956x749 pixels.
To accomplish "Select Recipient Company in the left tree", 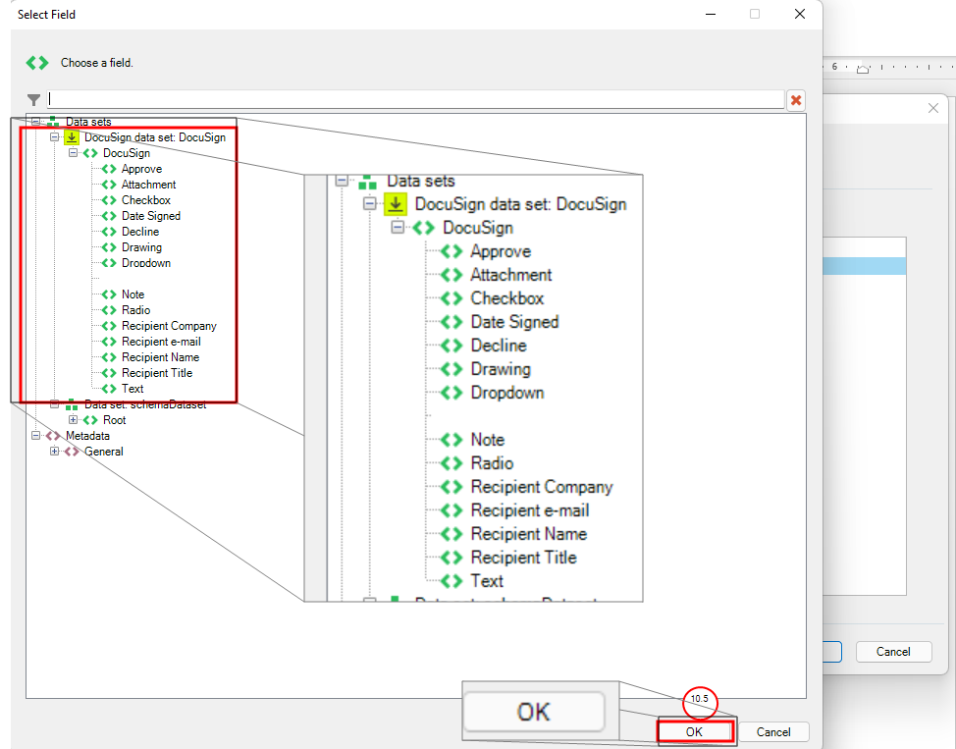I will (x=169, y=326).
